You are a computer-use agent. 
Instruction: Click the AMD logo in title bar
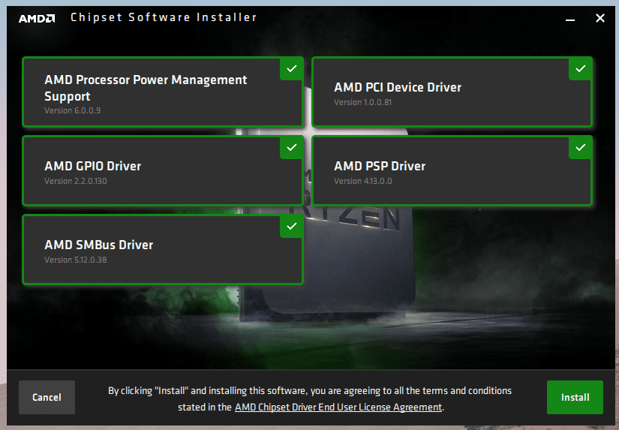(x=37, y=18)
